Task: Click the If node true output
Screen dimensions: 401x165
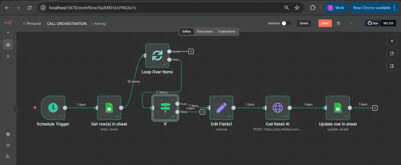Action: (177, 104)
